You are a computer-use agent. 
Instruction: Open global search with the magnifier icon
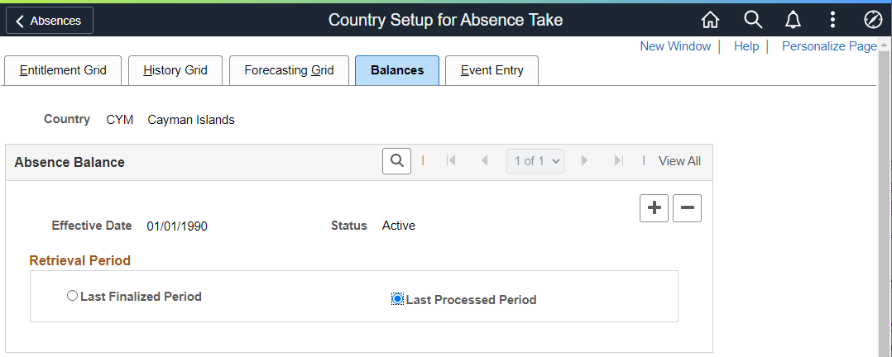pos(752,20)
